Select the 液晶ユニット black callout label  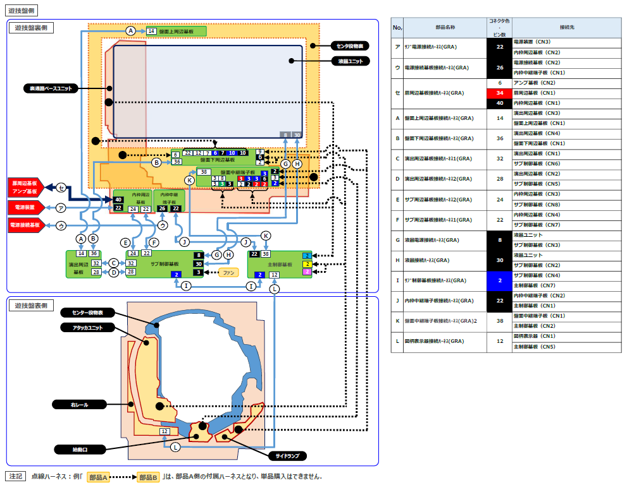tap(351, 61)
